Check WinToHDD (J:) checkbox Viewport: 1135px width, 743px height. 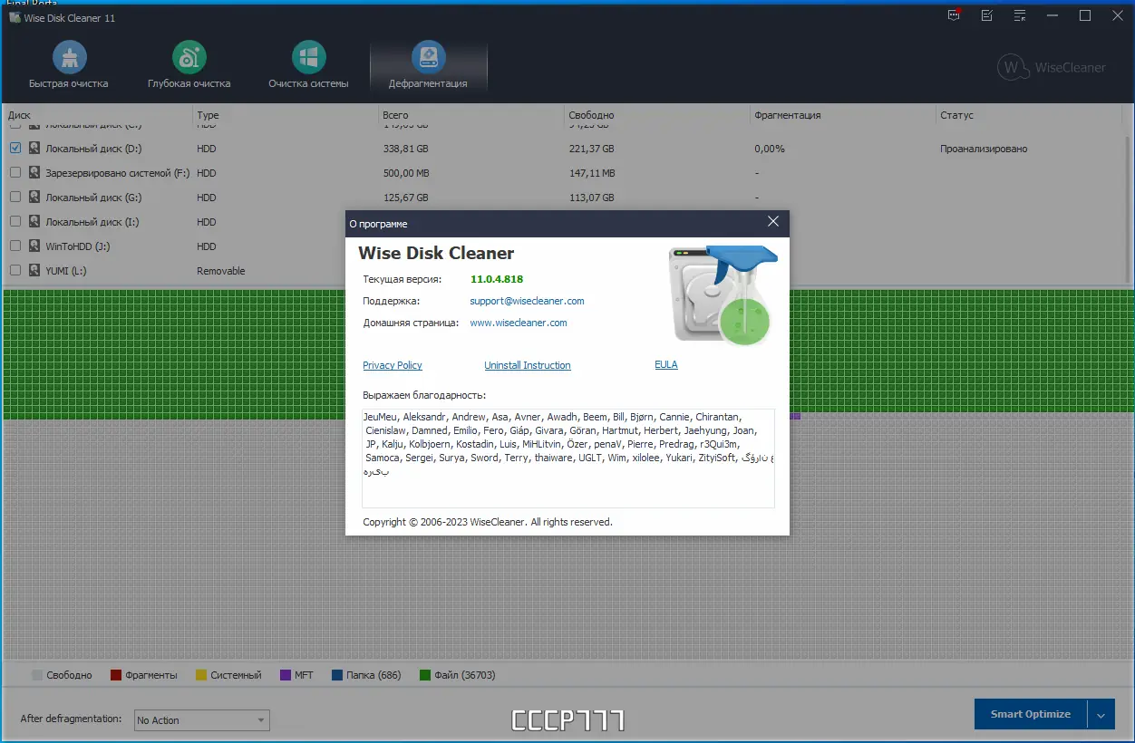tap(15, 246)
